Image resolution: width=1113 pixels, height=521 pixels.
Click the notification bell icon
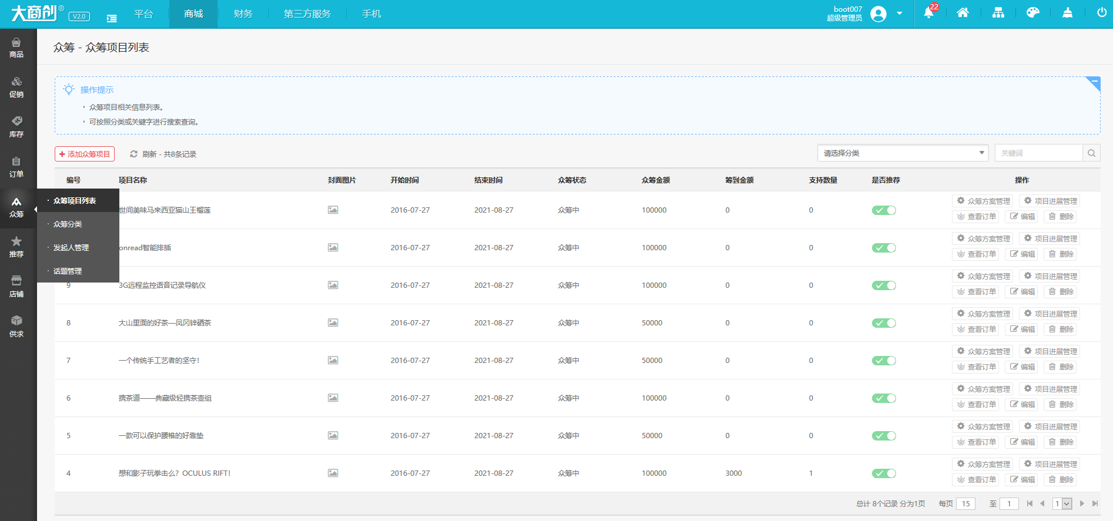coord(929,13)
